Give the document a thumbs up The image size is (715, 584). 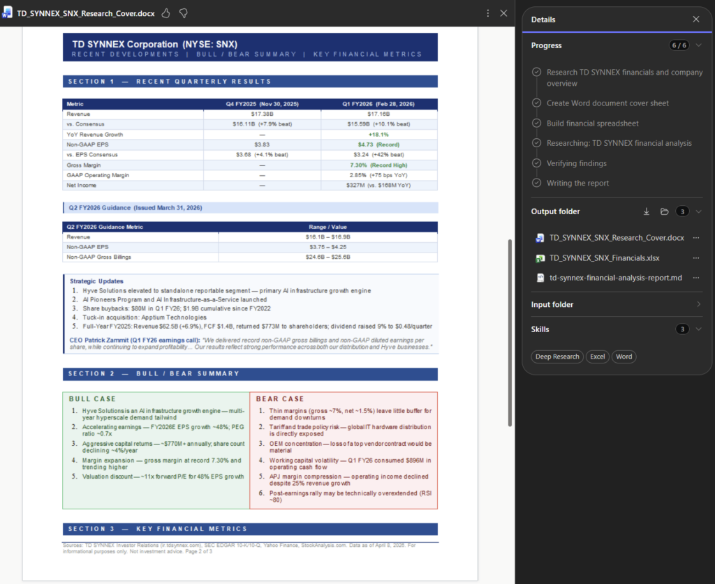tap(165, 13)
